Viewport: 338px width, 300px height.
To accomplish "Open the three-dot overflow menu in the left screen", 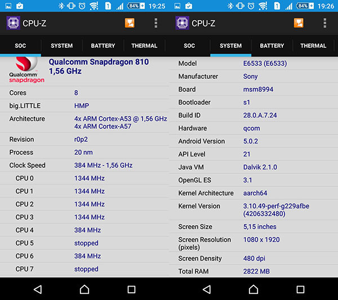I will point(156,24).
